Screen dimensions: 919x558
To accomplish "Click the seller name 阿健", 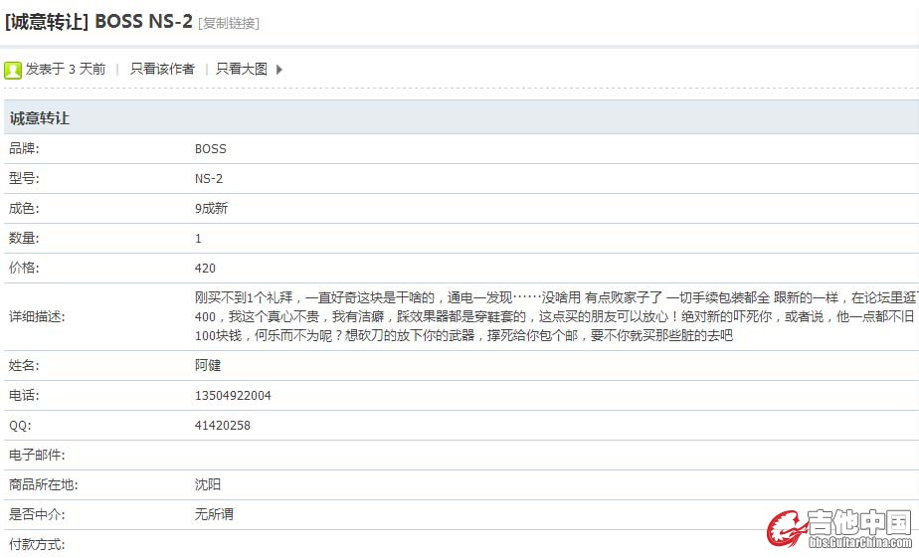I will click(208, 365).
